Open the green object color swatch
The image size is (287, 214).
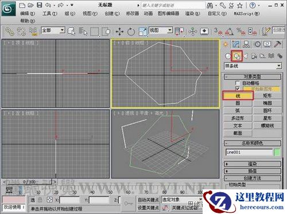[x=277, y=152]
